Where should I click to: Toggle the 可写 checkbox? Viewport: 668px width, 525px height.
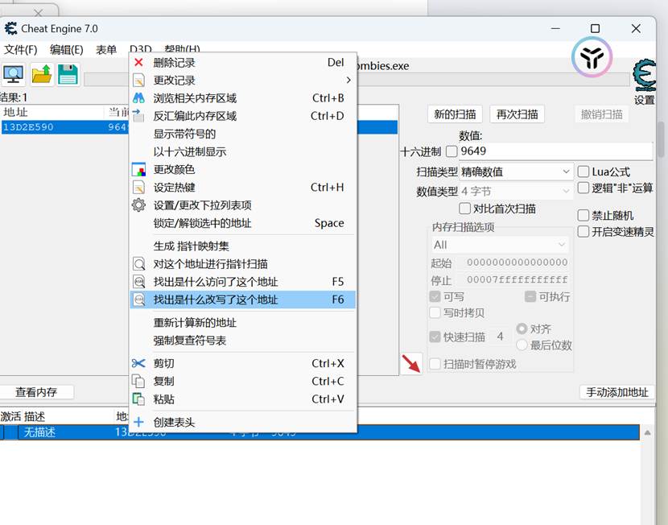pos(435,296)
